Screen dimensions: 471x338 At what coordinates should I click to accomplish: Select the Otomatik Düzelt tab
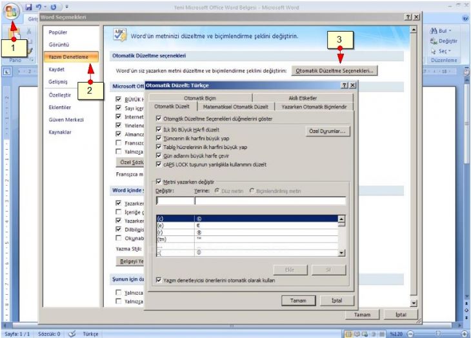[172, 106]
